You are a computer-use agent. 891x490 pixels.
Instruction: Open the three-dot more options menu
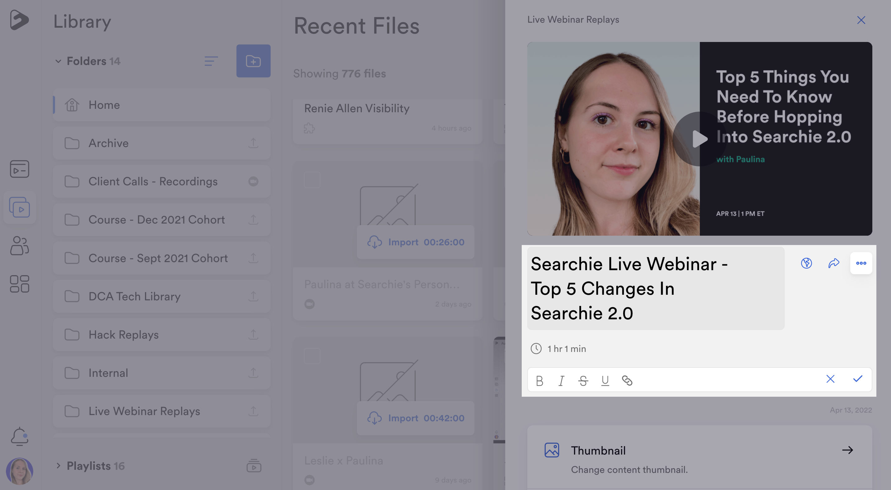tap(861, 263)
